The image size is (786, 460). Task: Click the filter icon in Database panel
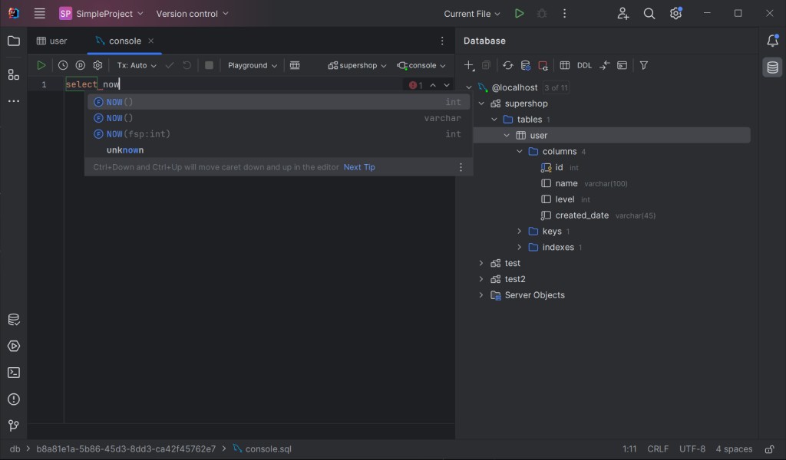(644, 66)
